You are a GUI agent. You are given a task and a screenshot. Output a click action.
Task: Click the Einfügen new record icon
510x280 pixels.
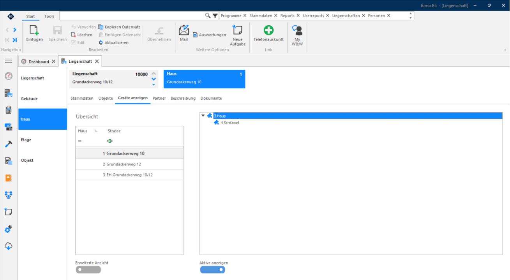click(x=34, y=30)
